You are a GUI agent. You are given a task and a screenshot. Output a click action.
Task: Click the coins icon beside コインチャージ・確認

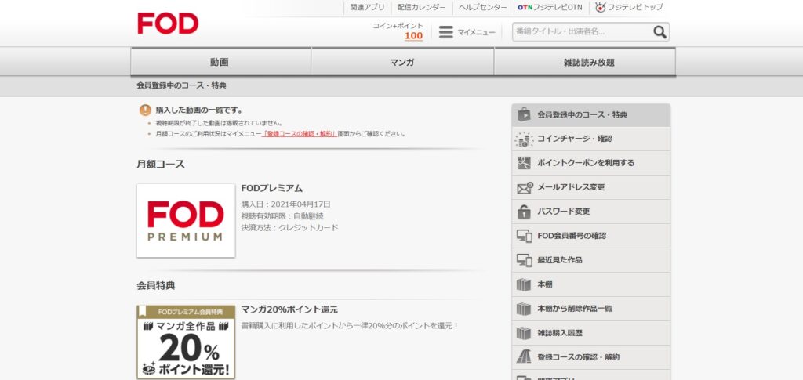pyautogui.click(x=523, y=139)
